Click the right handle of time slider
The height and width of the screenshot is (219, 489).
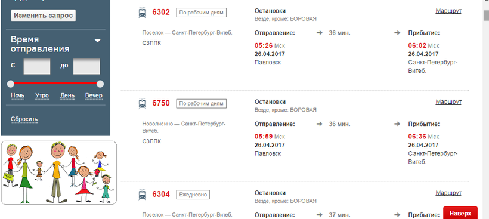pyautogui.click(x=100, y=84)
